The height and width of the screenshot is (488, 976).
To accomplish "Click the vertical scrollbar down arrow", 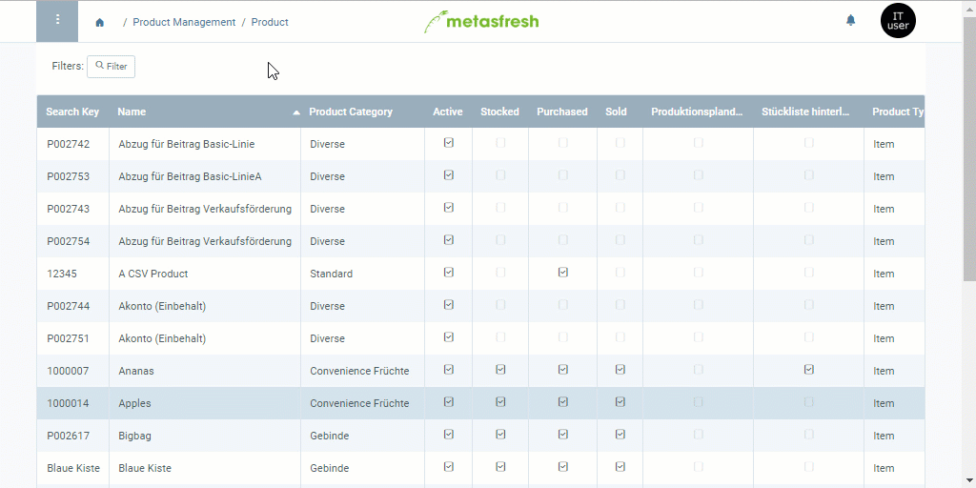I will pos(968,479).
